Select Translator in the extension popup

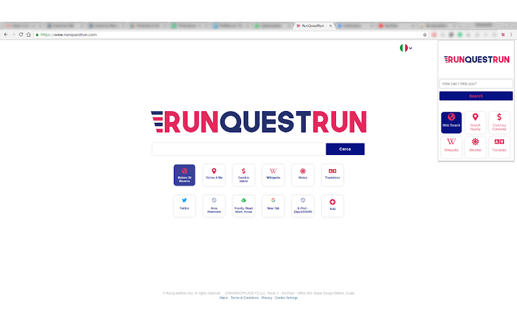pos(499,147)
